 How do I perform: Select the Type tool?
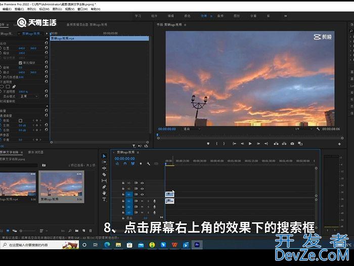(104, 199)
